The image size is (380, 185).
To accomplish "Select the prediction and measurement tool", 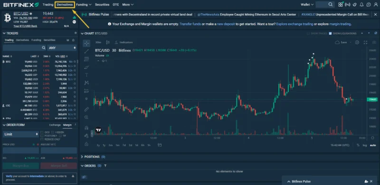I will coord(86,91).
